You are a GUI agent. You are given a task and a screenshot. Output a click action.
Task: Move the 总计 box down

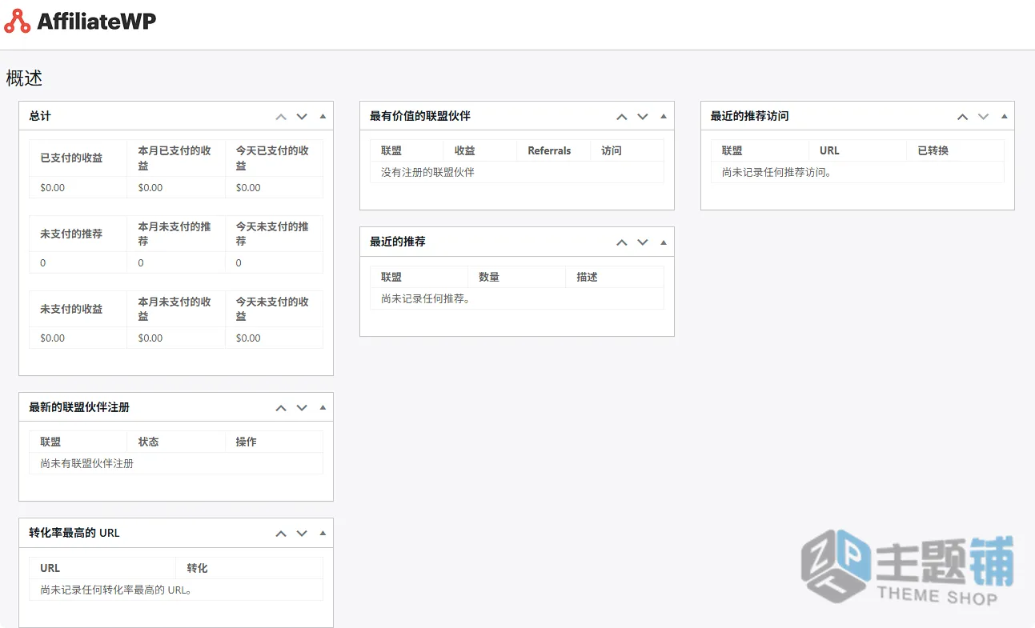[x=302, y=116]
